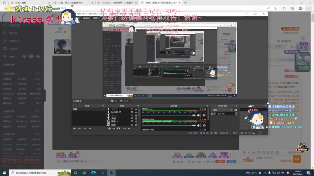The image size is (314, 176).
Task: Open notification center on taskbar
Action: click(x=309, y=172)
